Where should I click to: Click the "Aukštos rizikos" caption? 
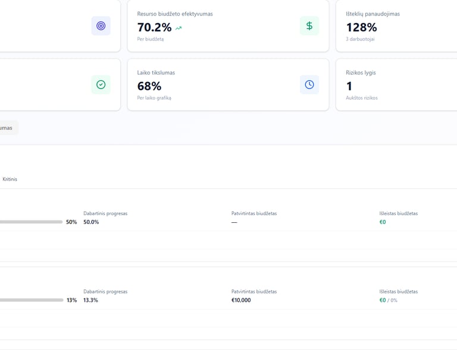point(362,98)
